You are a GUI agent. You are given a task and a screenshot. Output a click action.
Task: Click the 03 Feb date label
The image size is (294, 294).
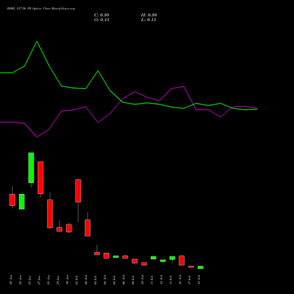pyautogui.click(x=96, y=280)
